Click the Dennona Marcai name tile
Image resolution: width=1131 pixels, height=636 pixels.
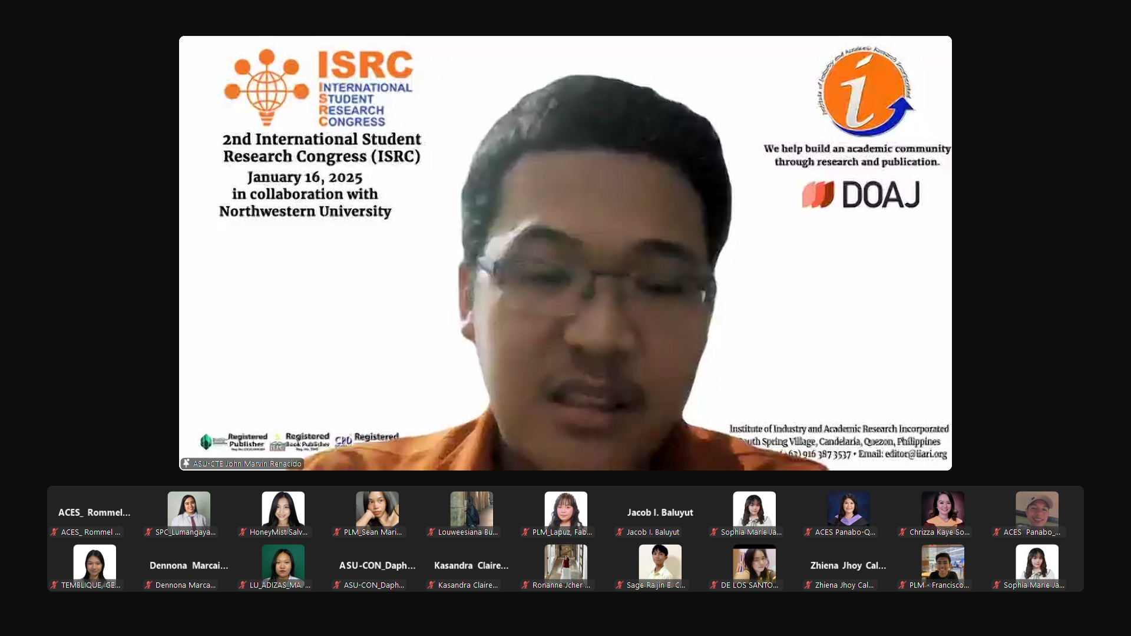(188, 565)
